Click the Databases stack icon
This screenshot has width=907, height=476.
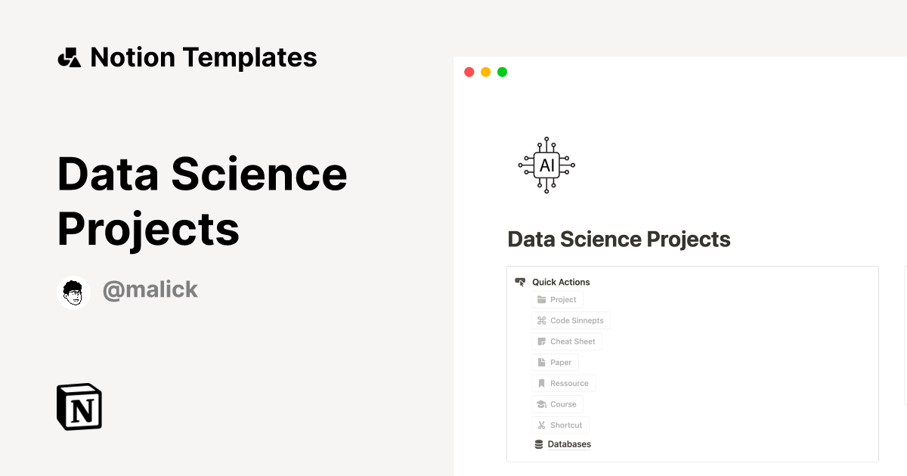point(539,444)
